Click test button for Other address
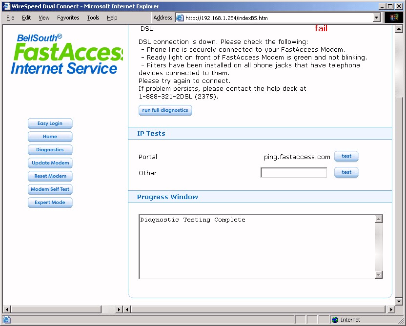 click(x=346, y=172)
